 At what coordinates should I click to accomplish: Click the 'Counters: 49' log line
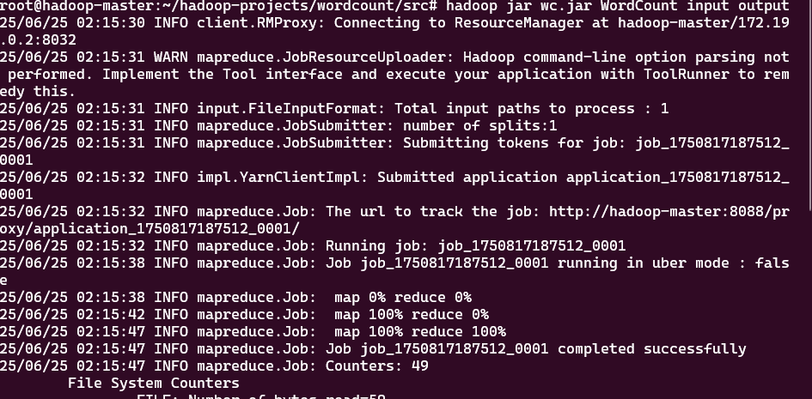point(215,366)
